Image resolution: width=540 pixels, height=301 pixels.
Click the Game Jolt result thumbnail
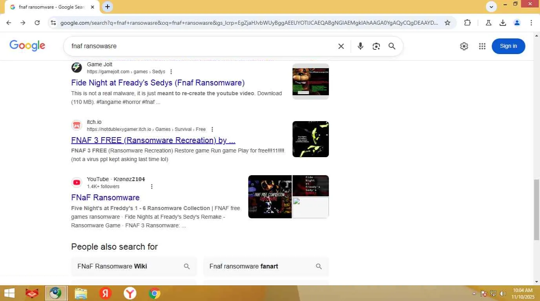click(x=310, y=82)
